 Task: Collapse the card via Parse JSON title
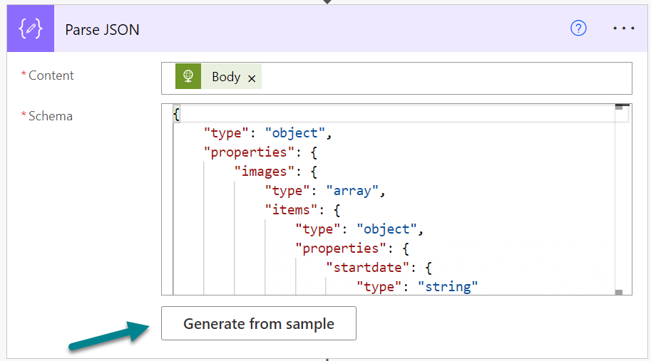click(102, 29)
